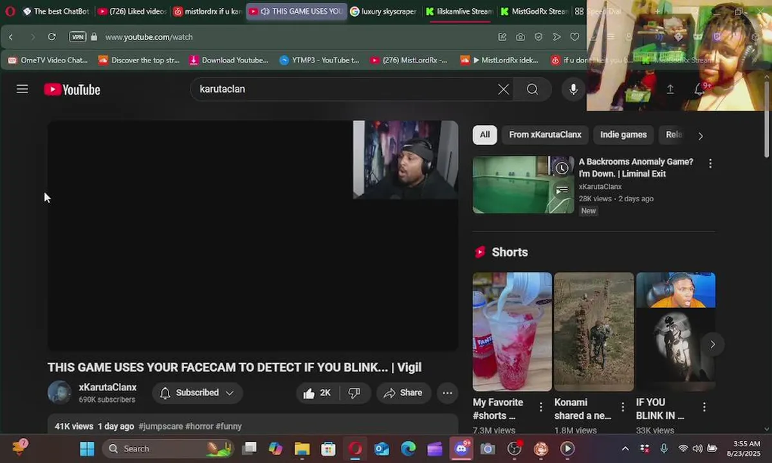Click the Opera snapshot camera icon
Viewport: 772px width, 463px height.
tap(520, 37)
